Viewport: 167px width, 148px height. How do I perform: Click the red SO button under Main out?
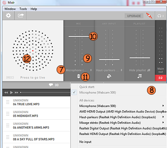coord(160,78)
